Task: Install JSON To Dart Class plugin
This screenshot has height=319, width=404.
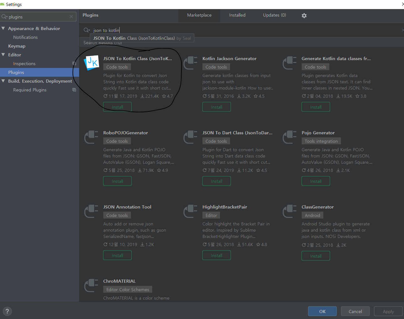Action: pyautogui.click(x=217, y=181)
